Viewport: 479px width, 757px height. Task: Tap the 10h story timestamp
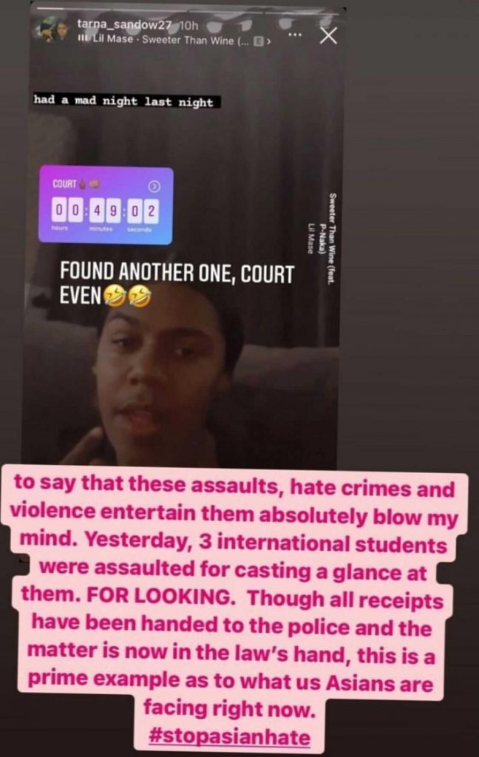(x=188, y=24)
